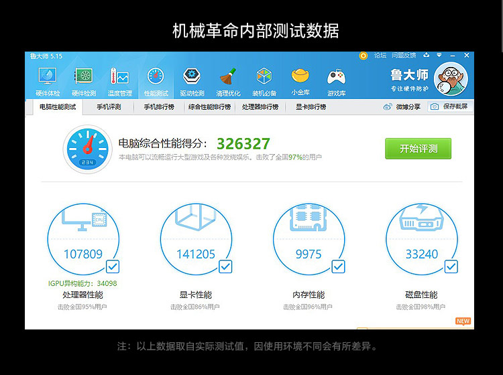Viewport: 503px width, 375px height.
Task: Click the speedometer gauge score icon
Action: (x=88, y=149)
